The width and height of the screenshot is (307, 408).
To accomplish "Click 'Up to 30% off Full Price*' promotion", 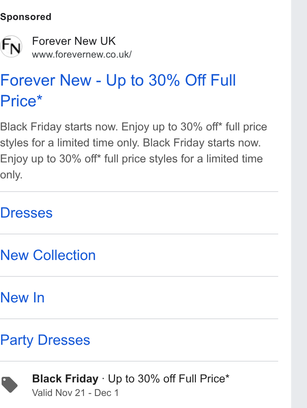I will click(x=169, y=379).
